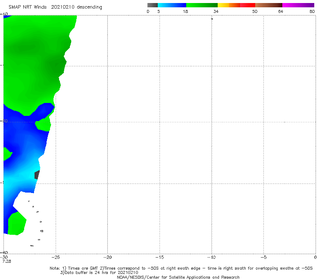Pick the green segment of the color bar
Screen dimensions: 319x280
tap(202, 5)
